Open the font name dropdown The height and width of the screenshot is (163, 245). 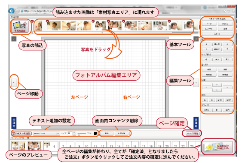46,133
